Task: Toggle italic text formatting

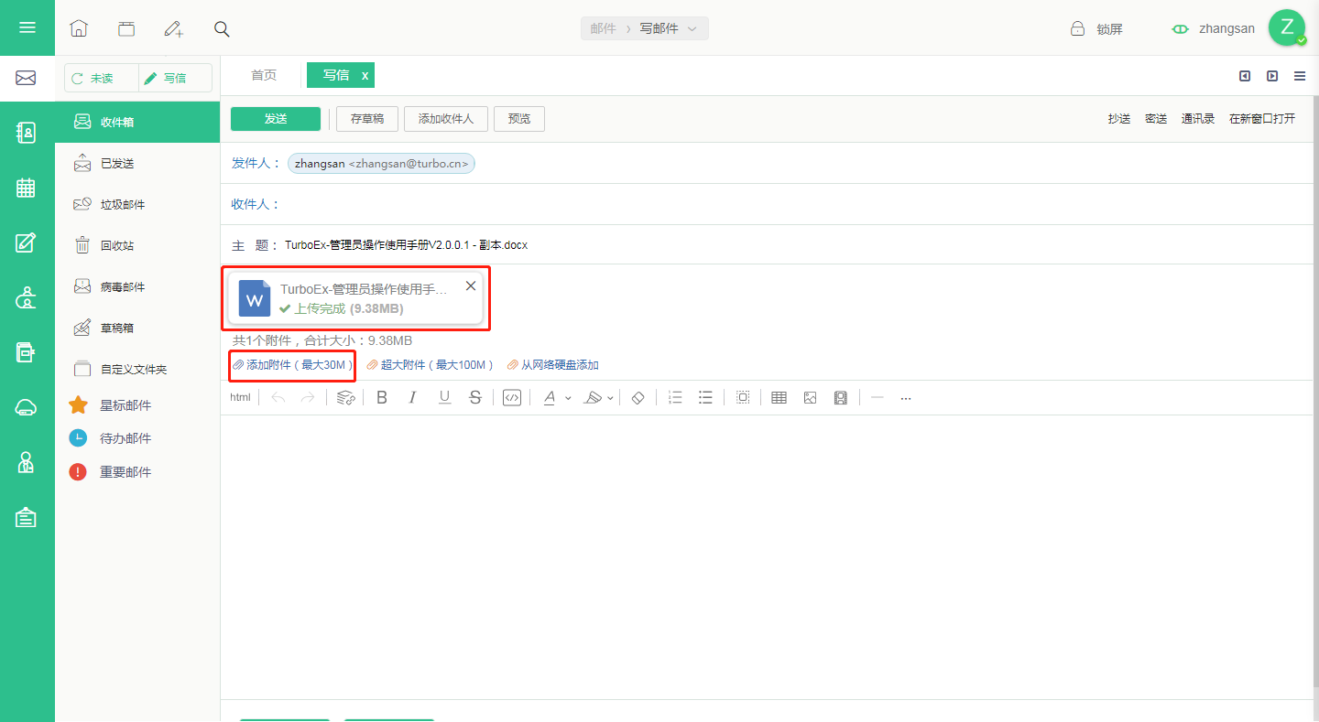Action: (412, 397)
